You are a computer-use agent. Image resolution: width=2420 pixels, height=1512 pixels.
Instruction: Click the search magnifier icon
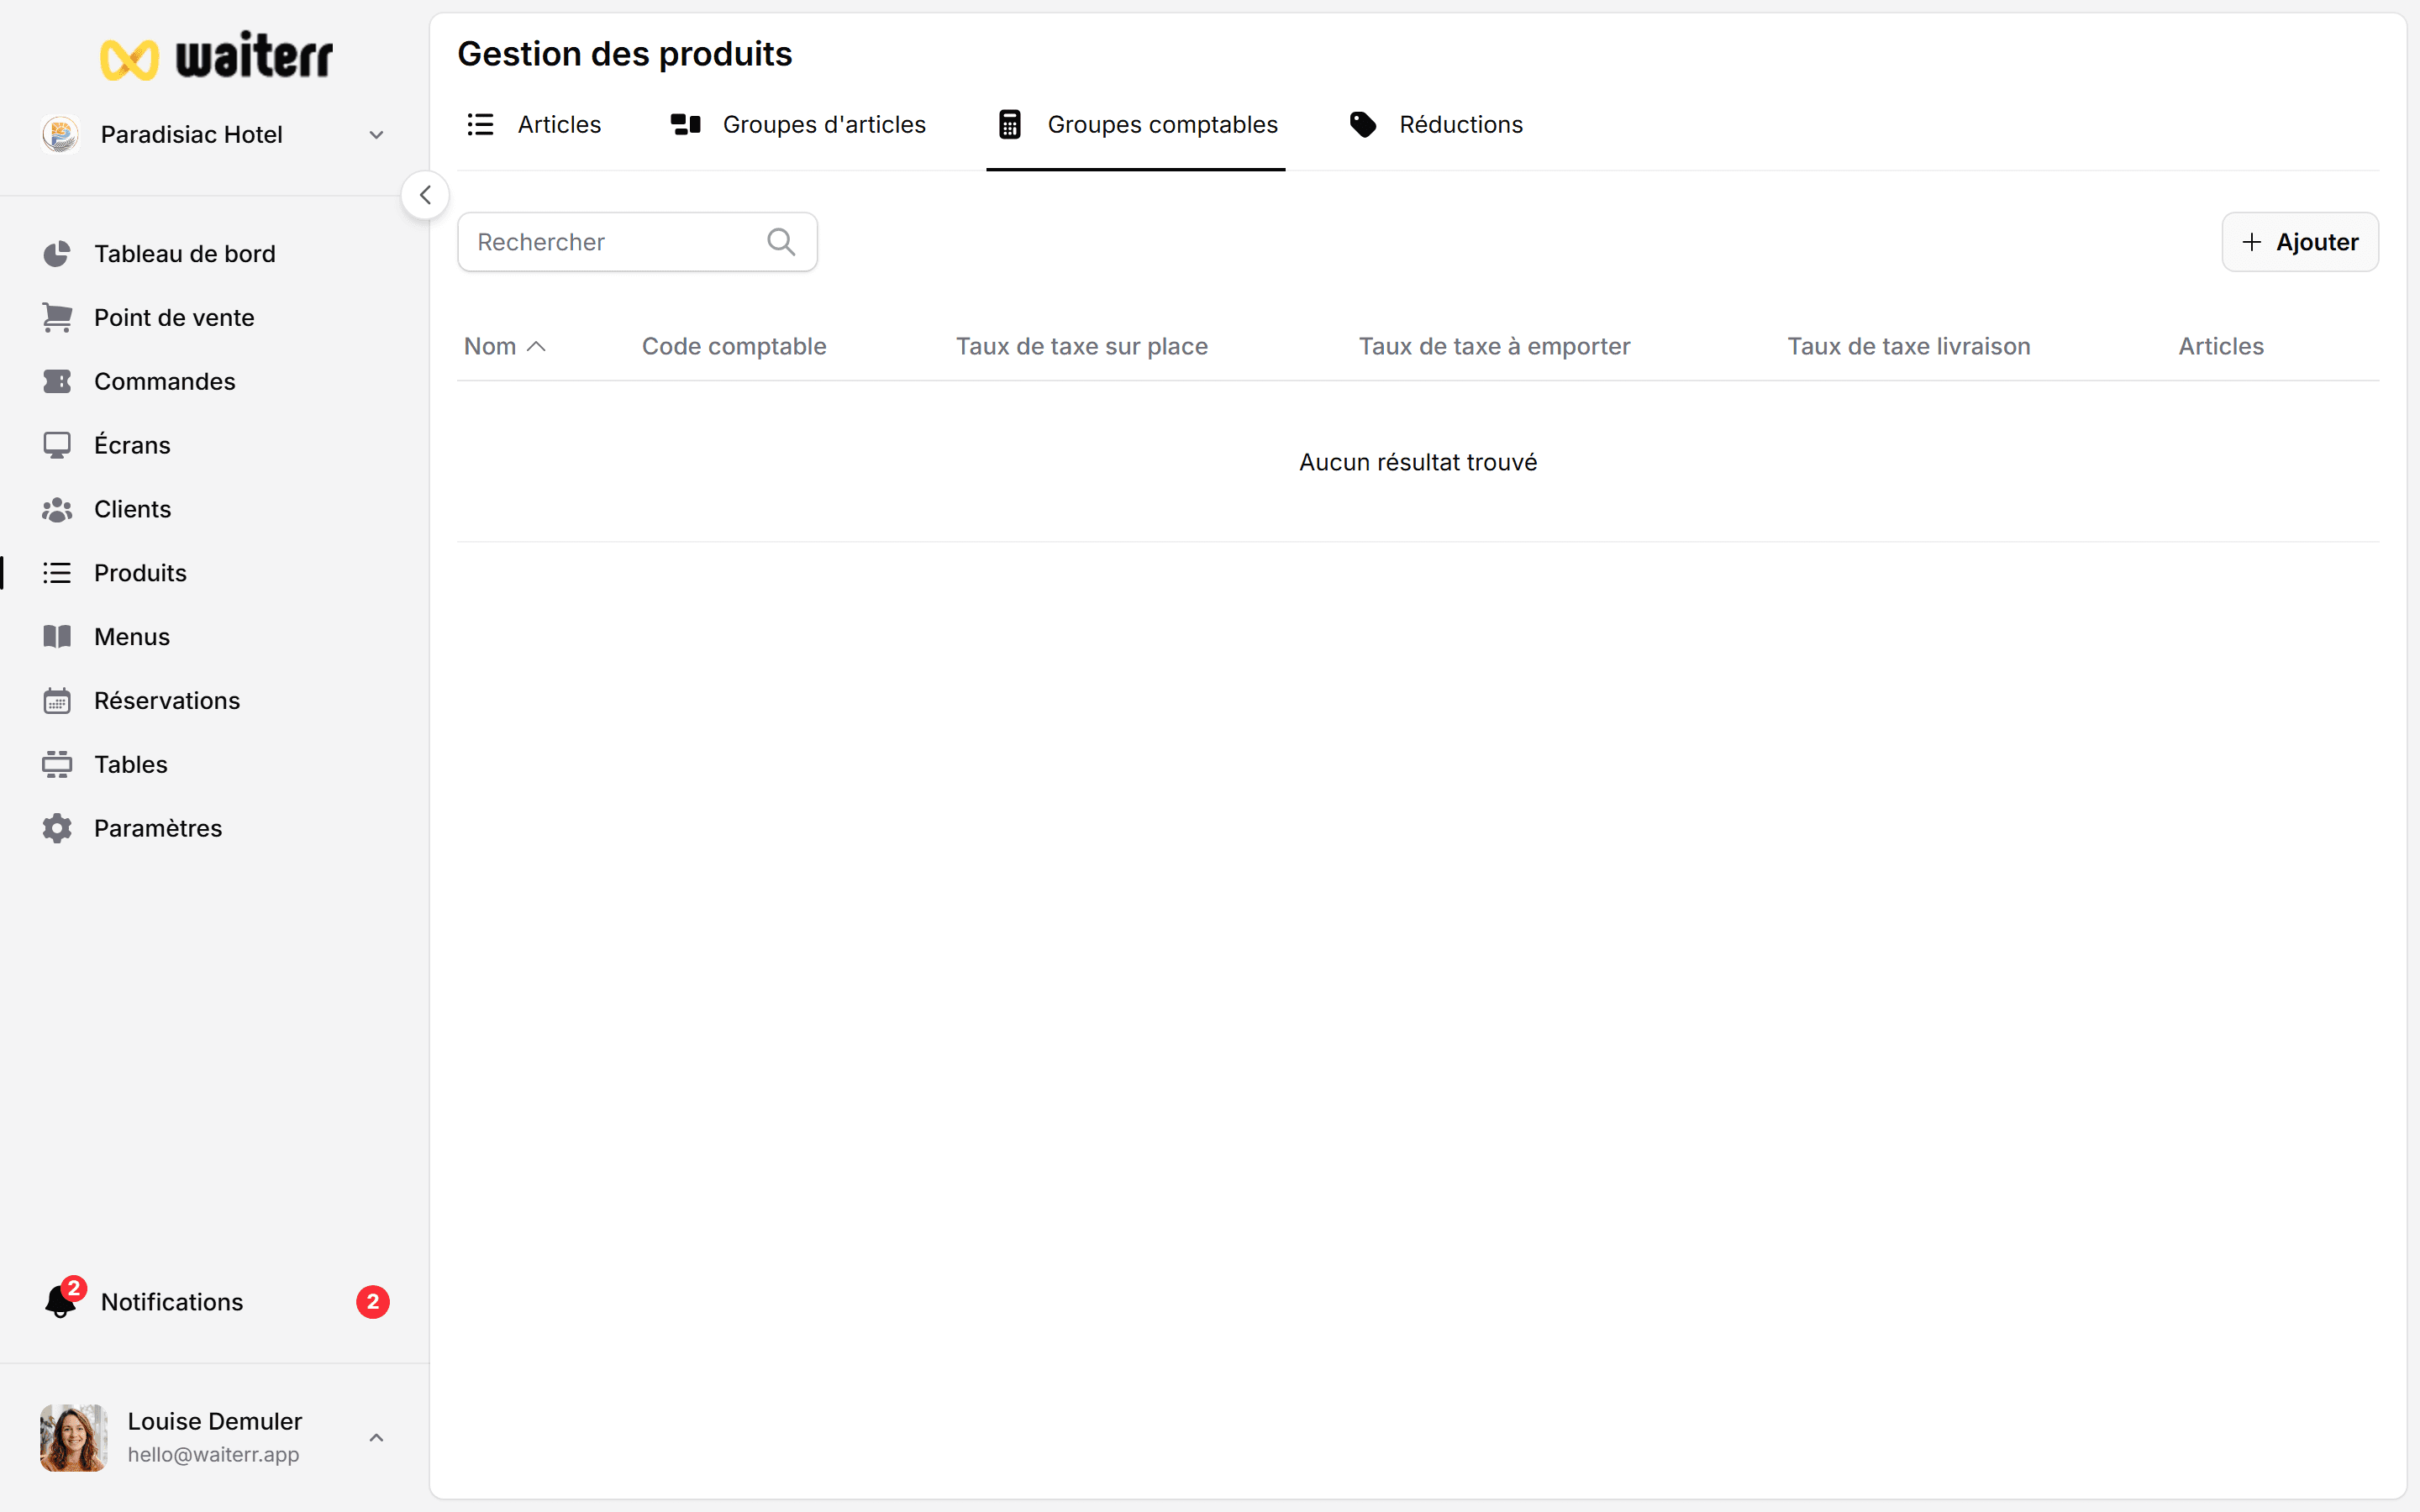(781, 242)
